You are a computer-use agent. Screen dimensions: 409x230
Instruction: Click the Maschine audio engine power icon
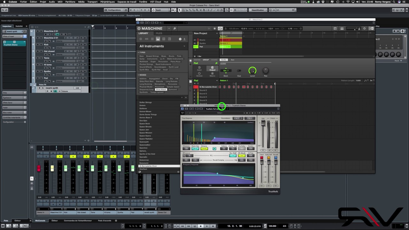(365, 29)
